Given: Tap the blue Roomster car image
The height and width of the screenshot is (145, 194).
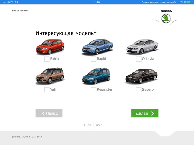Looking at the screenshot, I should point(96,76).
